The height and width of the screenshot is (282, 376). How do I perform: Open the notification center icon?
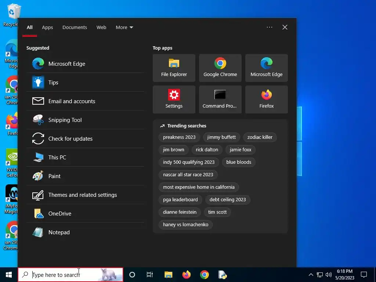364,275
